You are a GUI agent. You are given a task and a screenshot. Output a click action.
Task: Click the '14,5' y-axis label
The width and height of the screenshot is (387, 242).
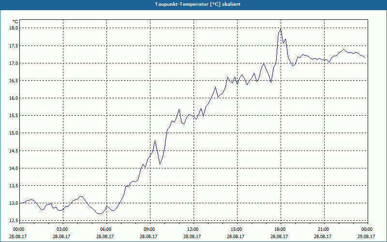pos(14,151)
